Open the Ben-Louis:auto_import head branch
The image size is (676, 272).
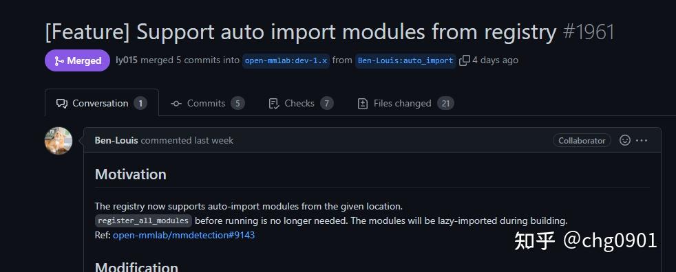point(405,60)
